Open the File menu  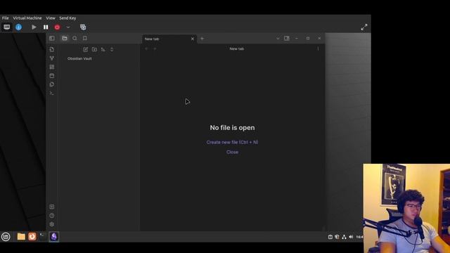(x=6, y=18)
